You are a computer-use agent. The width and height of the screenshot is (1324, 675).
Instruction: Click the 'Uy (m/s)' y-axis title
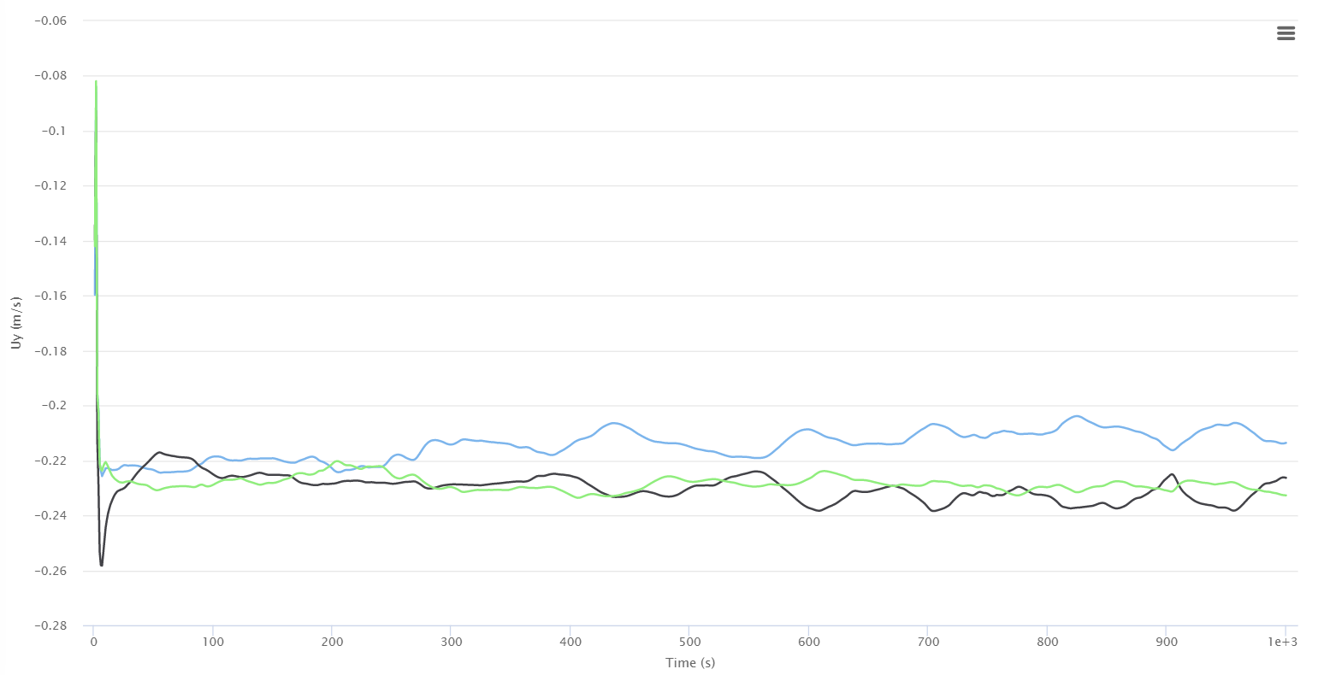click(x=17, y=323)
